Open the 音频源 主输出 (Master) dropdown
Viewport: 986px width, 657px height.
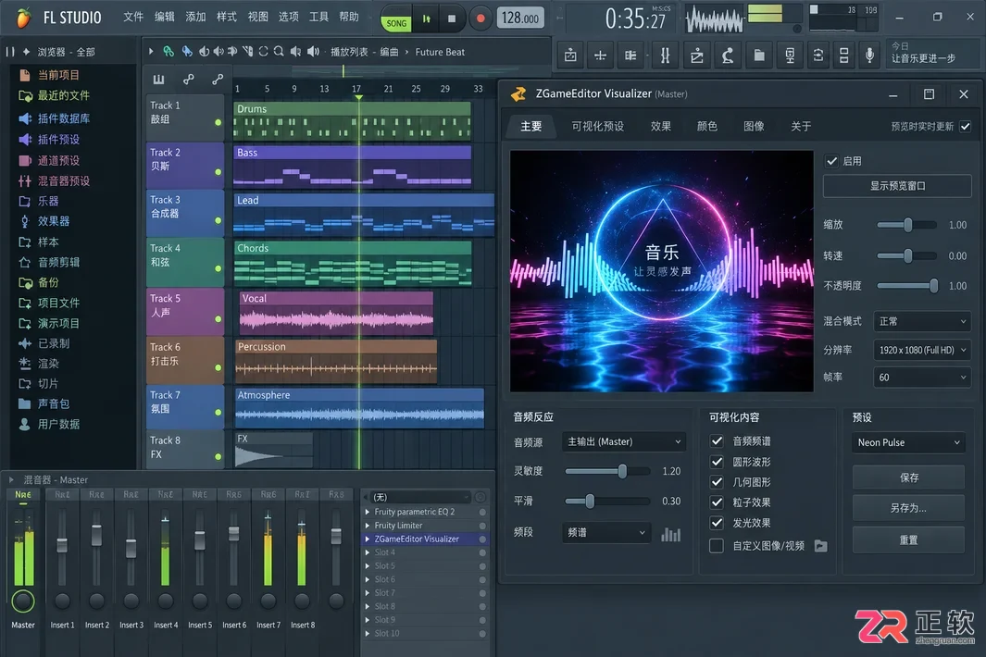pos(624,442)
